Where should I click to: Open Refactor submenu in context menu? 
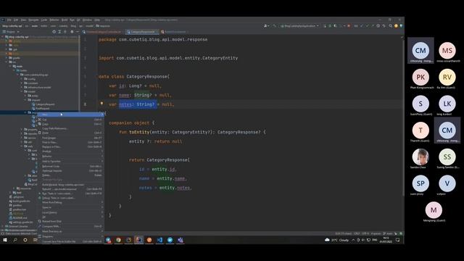tap(71, 157)
